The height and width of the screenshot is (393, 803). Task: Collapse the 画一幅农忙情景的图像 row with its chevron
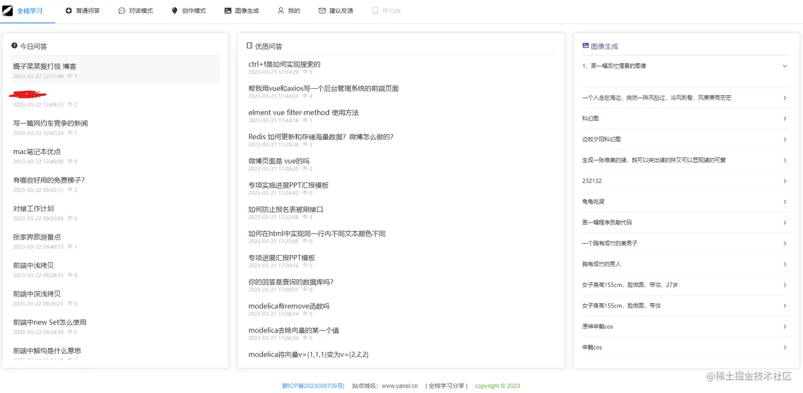click(x=784, y=66)
